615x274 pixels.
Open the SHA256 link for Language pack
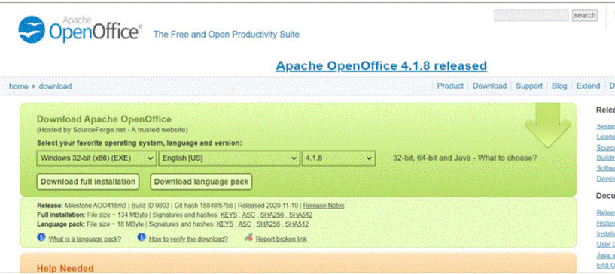click(x=268, y=224)
